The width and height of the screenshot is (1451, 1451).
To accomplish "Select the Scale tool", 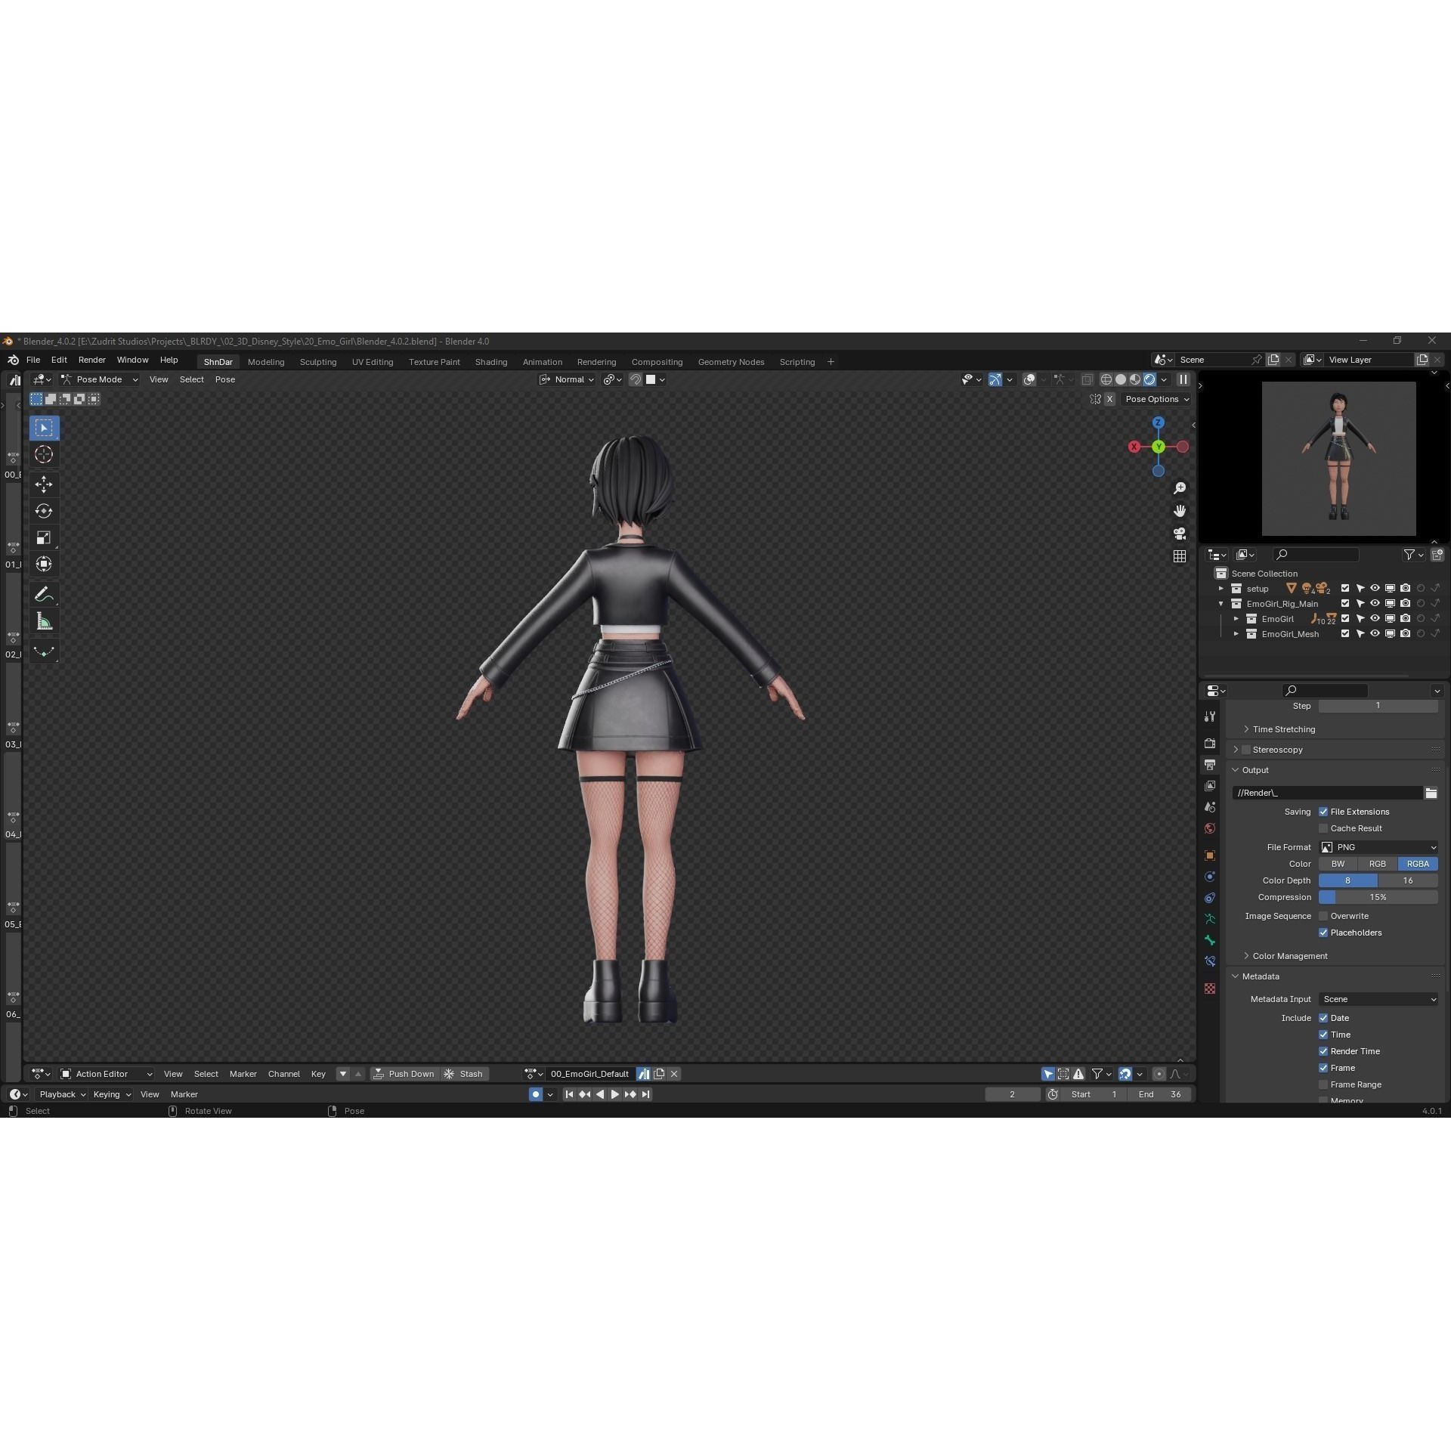I will 44,537.
